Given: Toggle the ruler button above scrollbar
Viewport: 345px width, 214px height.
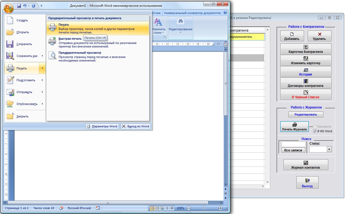Looking at the screenshot, I should point(225,45).
